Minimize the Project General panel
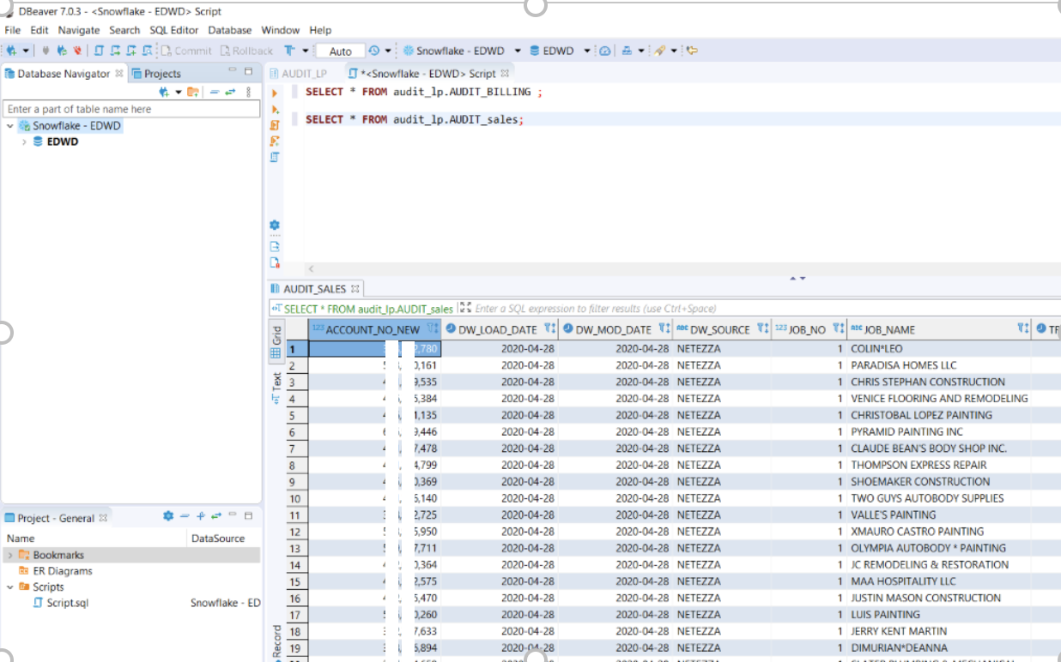The image size is (1061, 662). point(233,515)
